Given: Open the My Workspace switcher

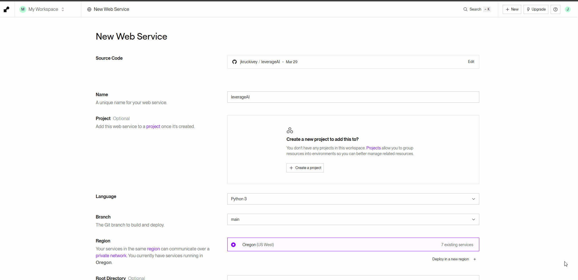Looking at the screenshot, I should [42, 9].
